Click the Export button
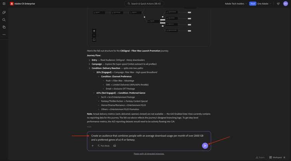The height and width of the screenshot is (161, 291). click(260, 157)
